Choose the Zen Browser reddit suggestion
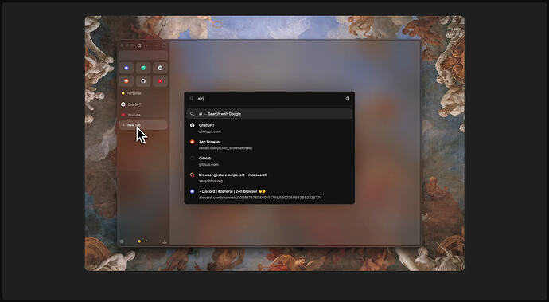Screen dimensions: 549x302 coord(269,144)
